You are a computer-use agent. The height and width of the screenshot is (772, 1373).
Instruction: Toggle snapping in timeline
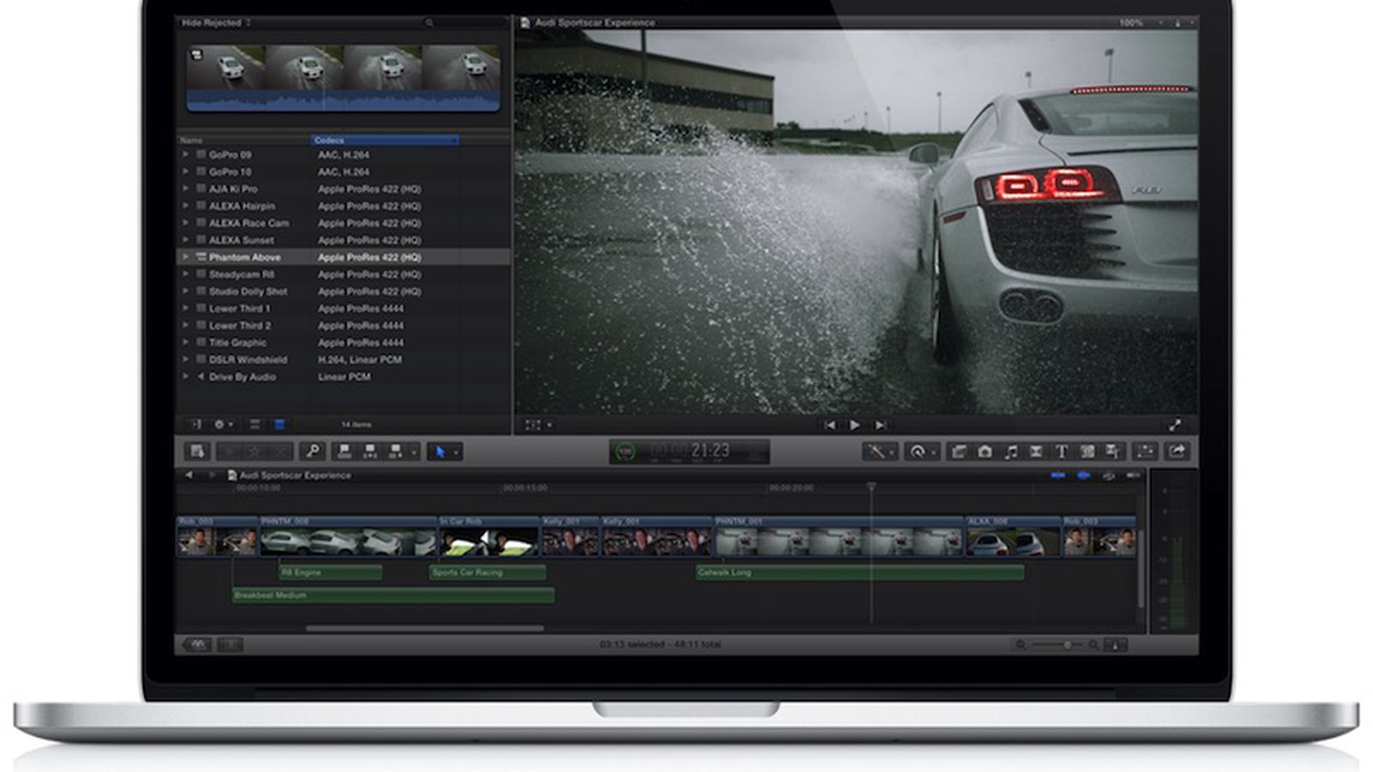tap(1134, 475)
